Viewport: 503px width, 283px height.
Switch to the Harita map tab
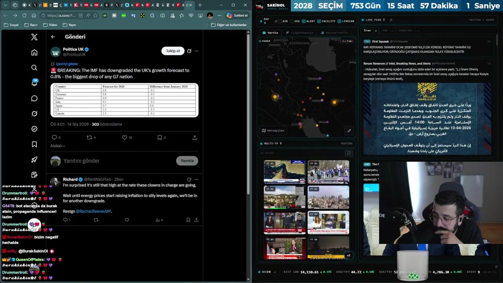[270, 33]
